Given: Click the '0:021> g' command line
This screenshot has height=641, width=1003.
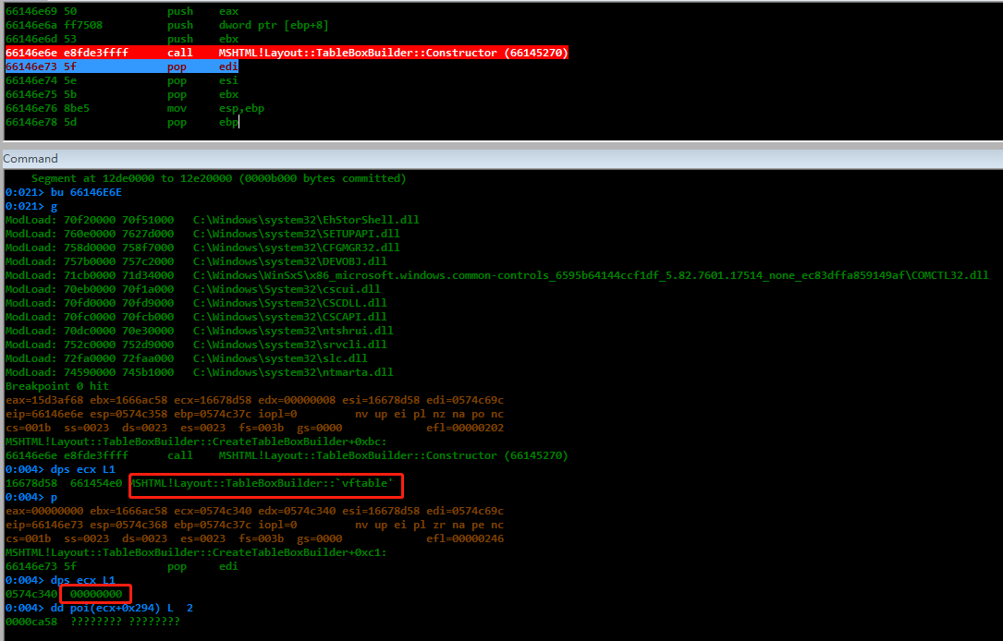Looking at the screenshot, I should (31, 206).
